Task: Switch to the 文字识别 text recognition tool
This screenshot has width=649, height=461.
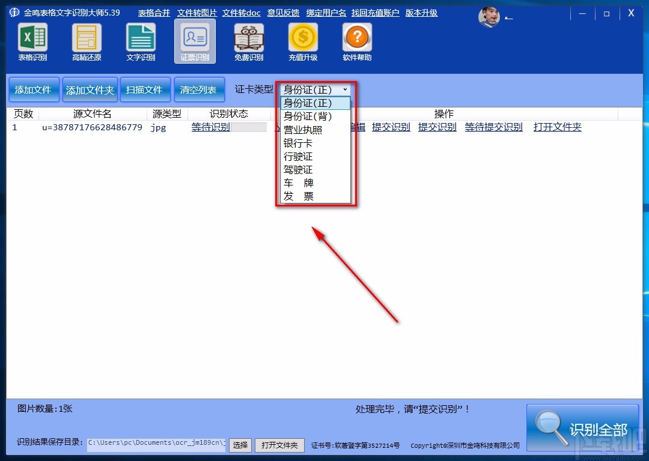Action: click(x=141, y=41)
